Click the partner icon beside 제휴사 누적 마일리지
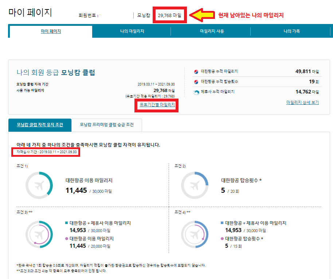Viewport: 333px width, 279px height. (196, 92)
